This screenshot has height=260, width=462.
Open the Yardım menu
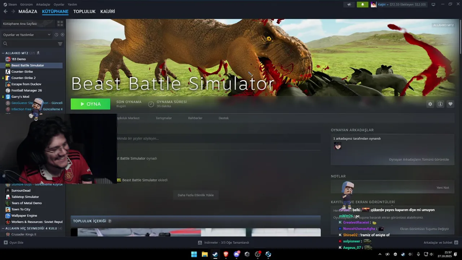72,4
